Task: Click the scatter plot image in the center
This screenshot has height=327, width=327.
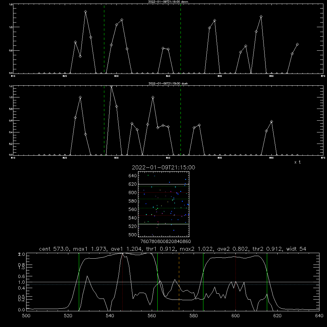Action: pos(163,204)
